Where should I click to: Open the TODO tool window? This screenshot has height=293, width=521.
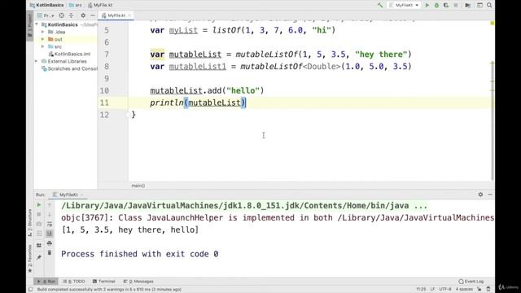point(74,282)
